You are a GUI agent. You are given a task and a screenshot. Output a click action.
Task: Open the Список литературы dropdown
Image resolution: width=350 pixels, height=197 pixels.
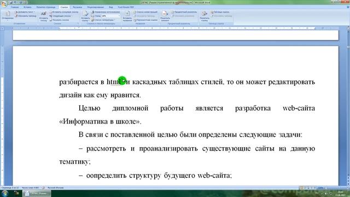pyautogui.click(x=103, y=20)
